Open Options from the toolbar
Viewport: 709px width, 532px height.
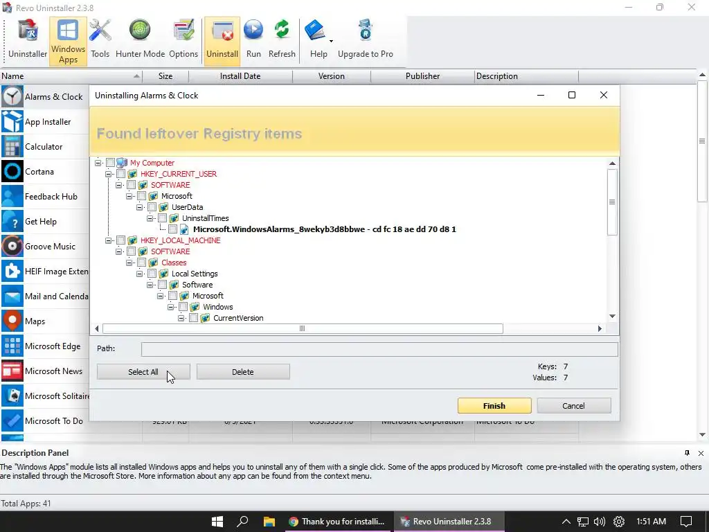(x=183, y=39)
